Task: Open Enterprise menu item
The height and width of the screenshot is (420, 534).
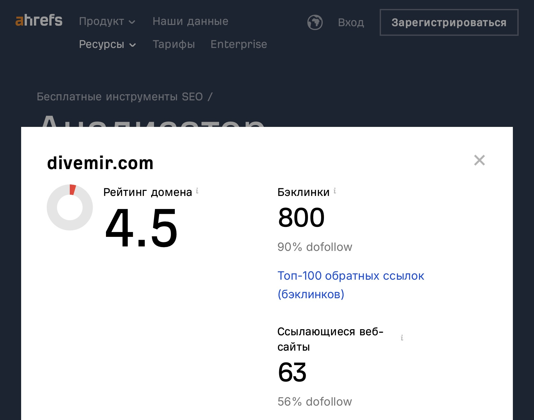Action: click(239, 44)
